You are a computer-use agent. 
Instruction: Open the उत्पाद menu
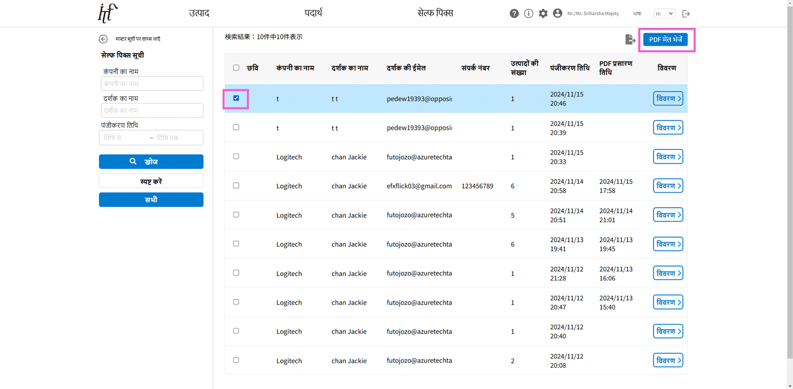coord(199,13)
